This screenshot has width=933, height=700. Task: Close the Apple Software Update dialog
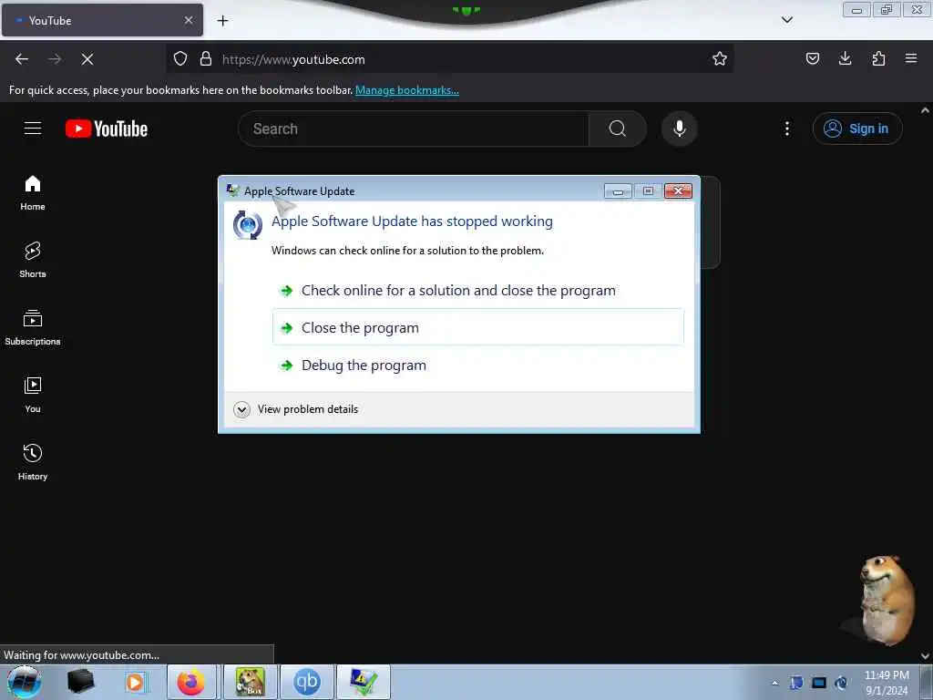point(678,190)
